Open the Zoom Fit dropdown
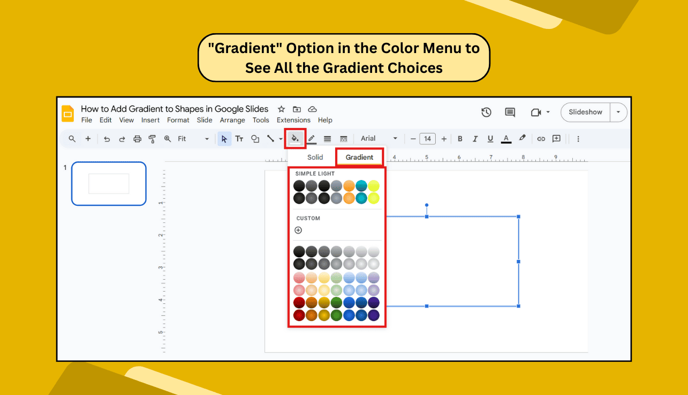Screen dimensions: 688x395 [207, 138]
